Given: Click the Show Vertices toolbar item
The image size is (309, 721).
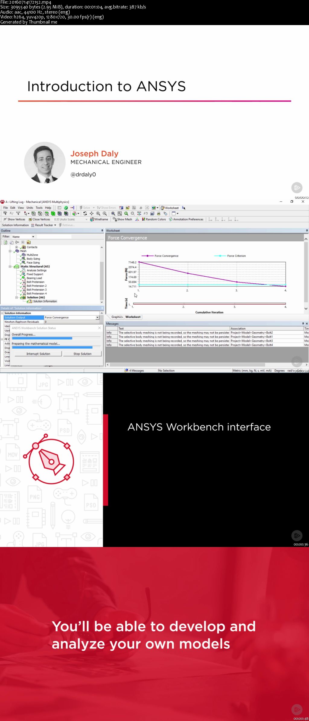Looking at the screenshot, I should [x=14, y=219].
